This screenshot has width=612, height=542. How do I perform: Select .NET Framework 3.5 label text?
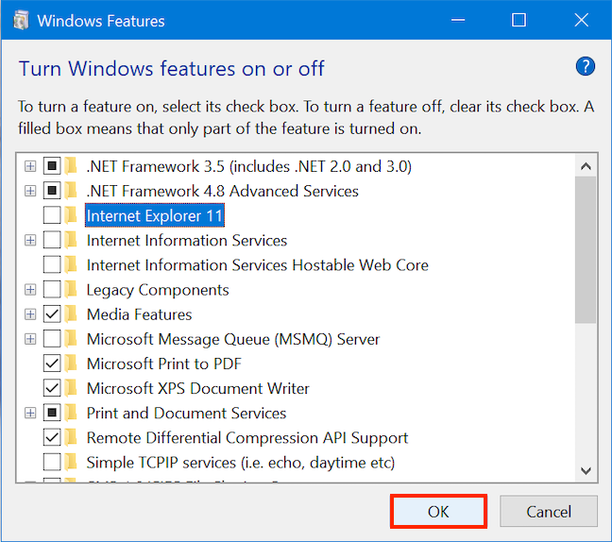click(249, 166)
